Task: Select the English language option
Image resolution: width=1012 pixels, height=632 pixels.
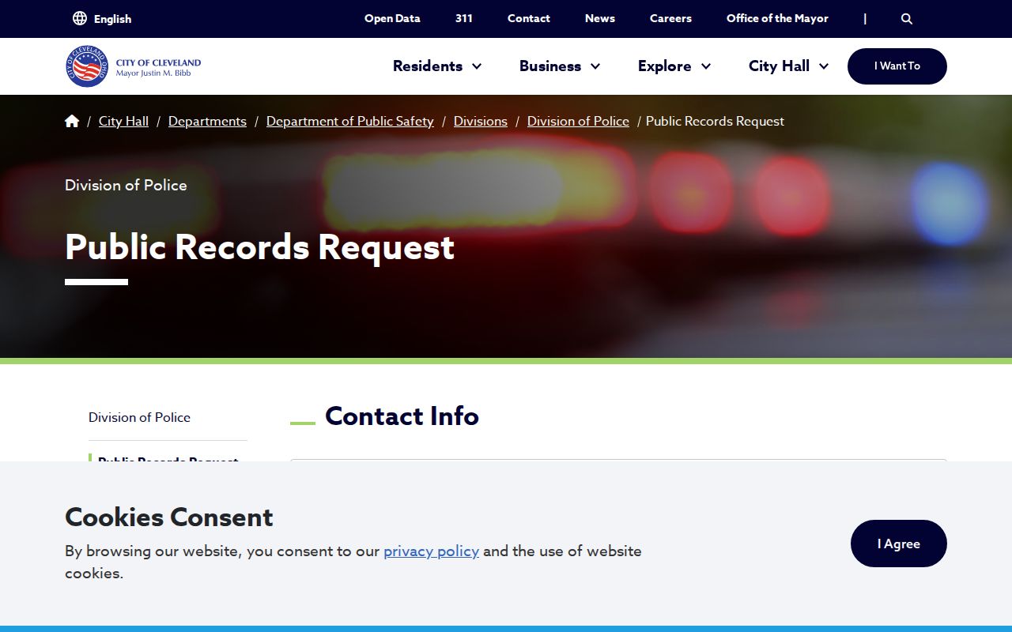Action: pos(112,19)
